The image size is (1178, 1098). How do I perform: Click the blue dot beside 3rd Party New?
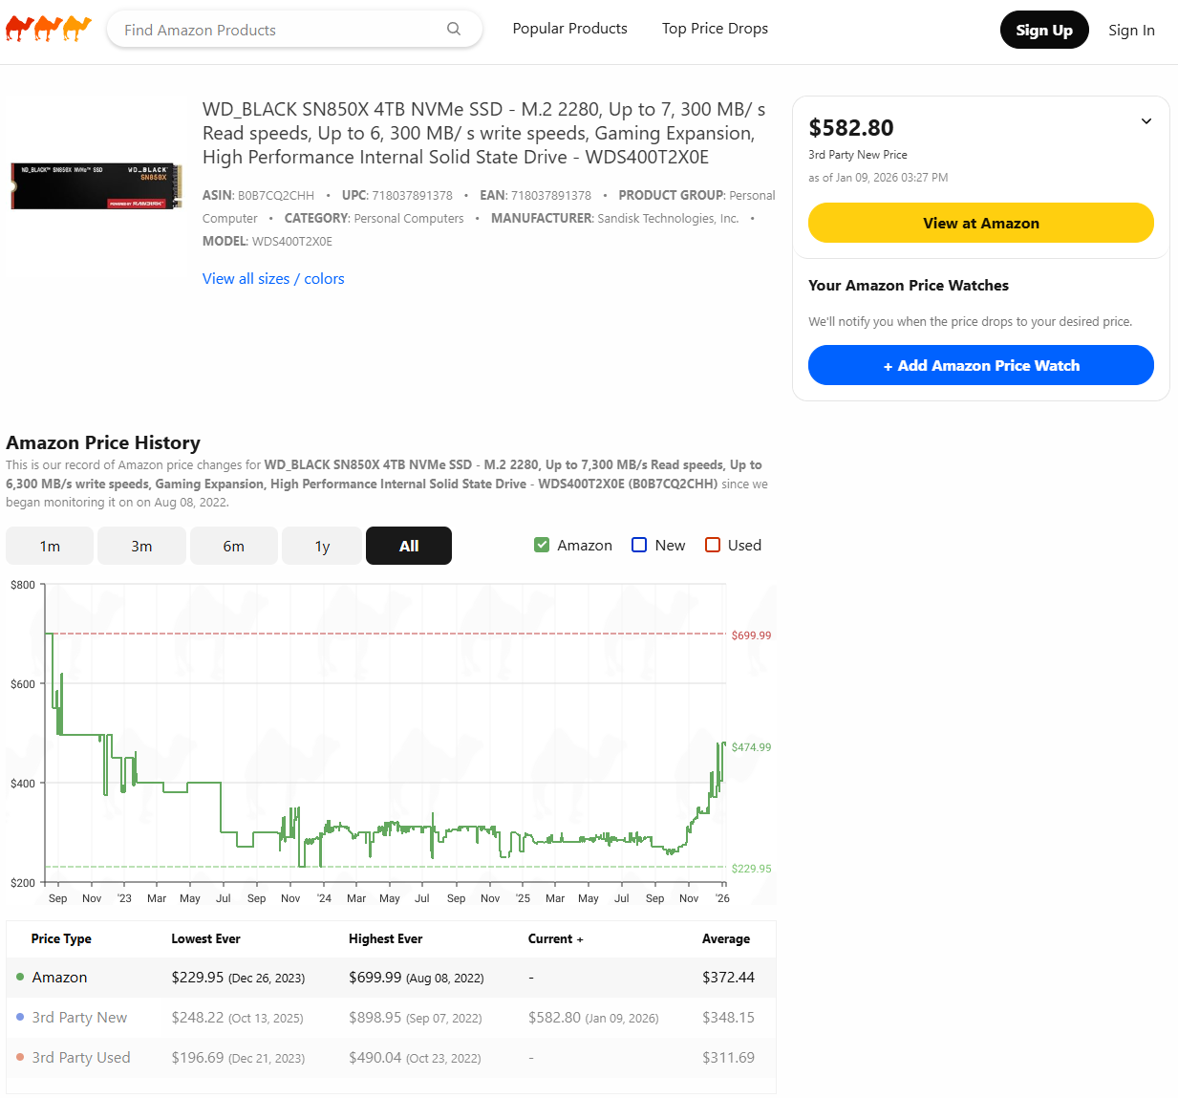click(x=20, y=1017)
